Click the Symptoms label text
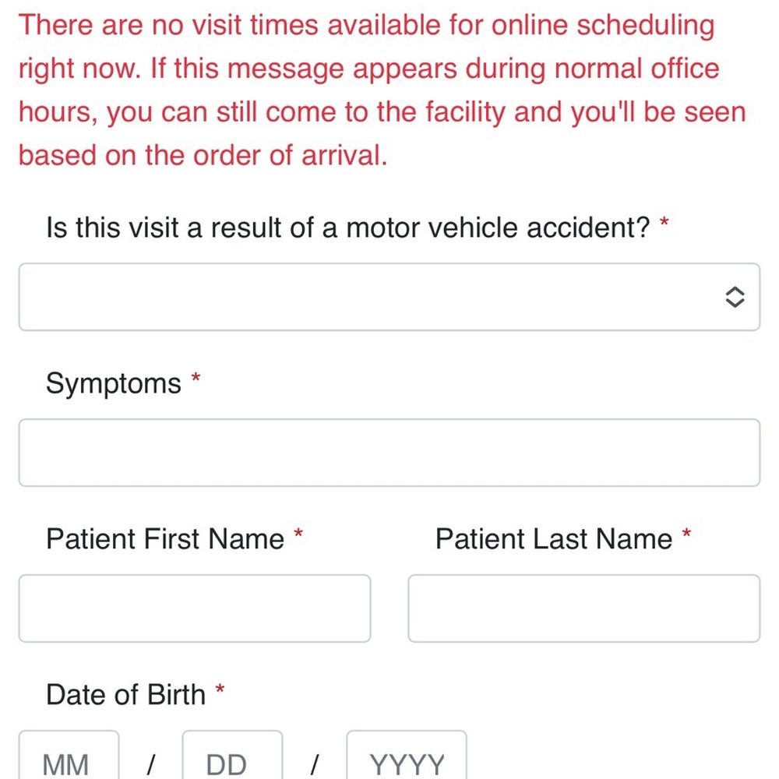The image size is (779, 779). pos(113,383)
